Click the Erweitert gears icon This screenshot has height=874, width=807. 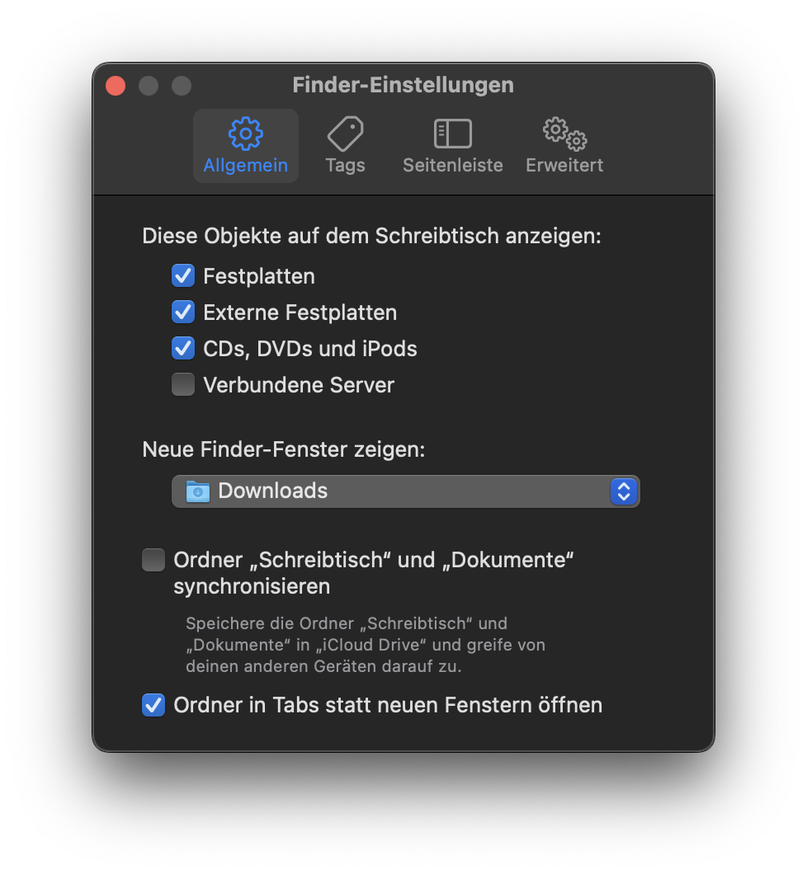[x=564, y=132]
